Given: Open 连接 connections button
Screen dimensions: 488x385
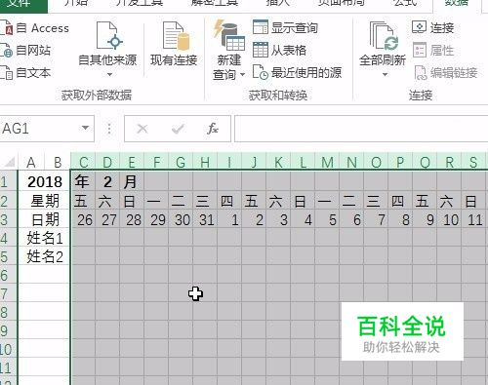Looking at the screenshot, I should tap(432, 27).
